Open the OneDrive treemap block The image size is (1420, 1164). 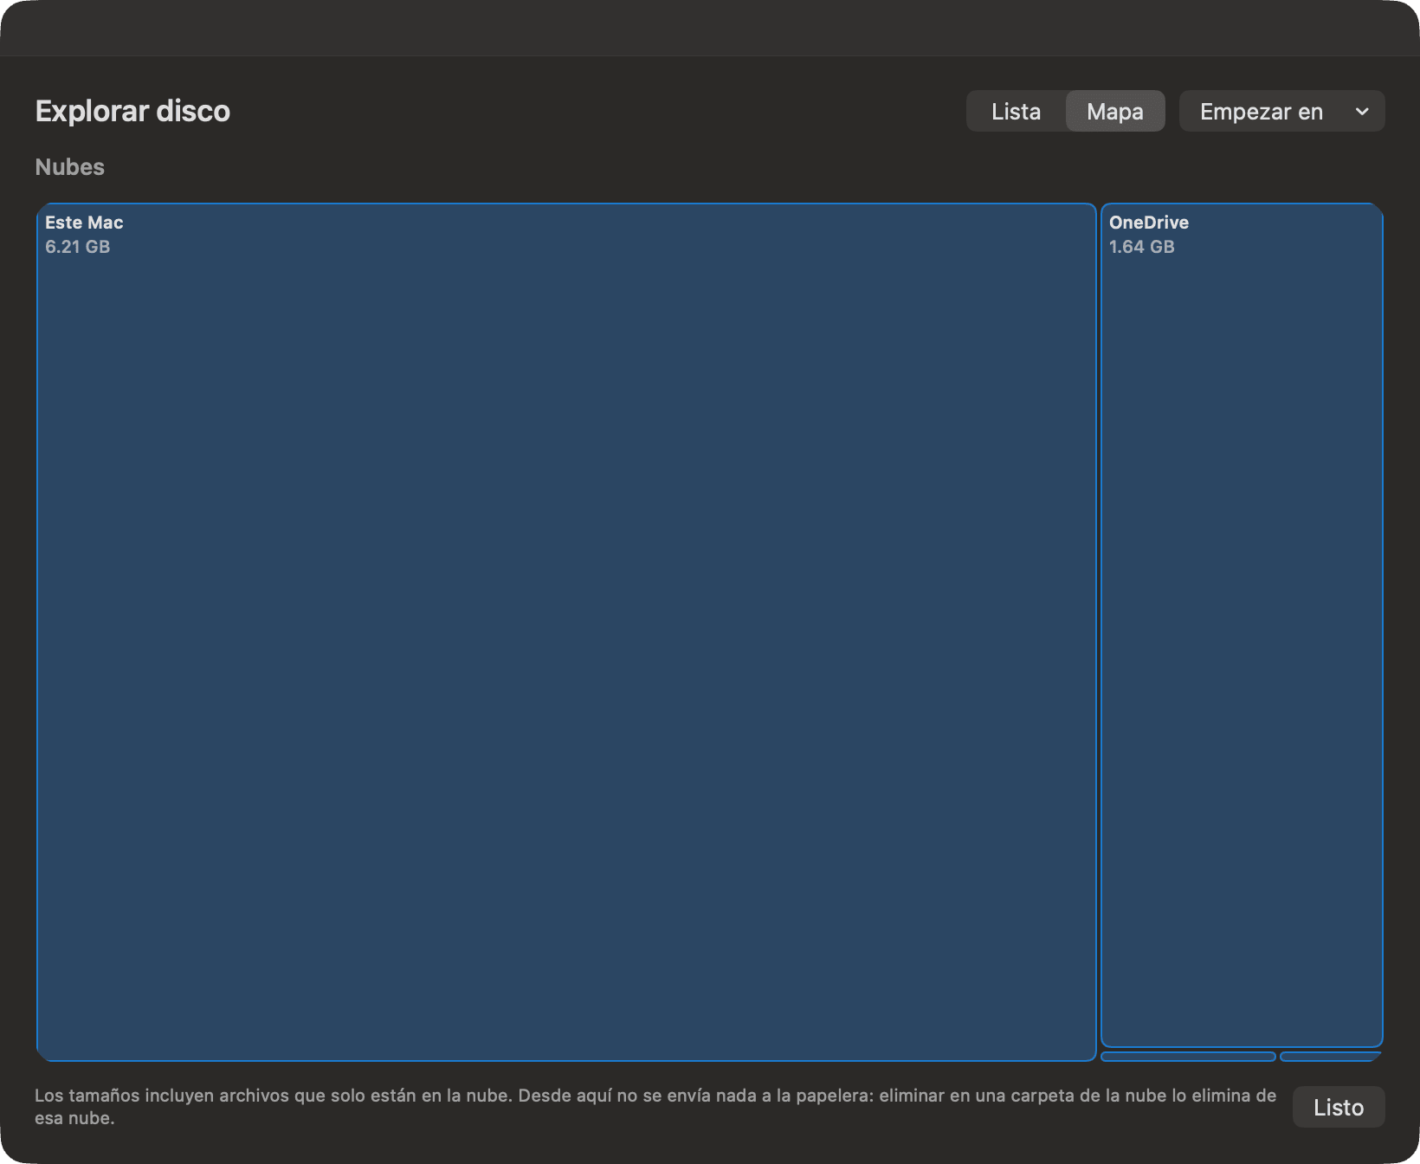tap(1242, 625)
